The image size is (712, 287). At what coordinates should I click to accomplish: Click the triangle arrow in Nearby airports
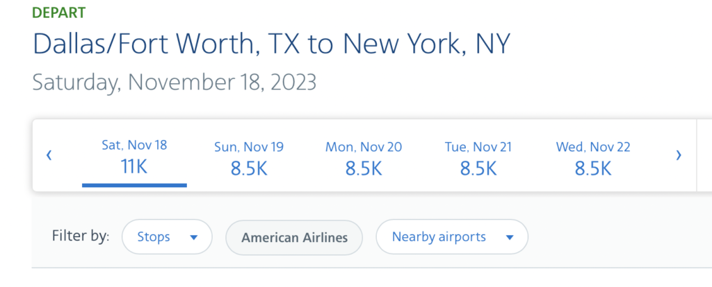click(x=510, y=237)
